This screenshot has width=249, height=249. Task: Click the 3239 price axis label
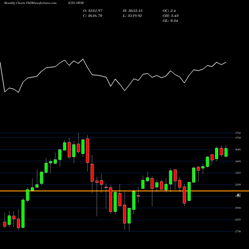pyautogui.click(x=238, y=185)
